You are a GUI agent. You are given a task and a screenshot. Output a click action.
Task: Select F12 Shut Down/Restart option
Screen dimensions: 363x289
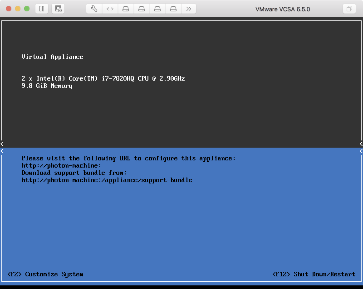[x=314, y=274]
